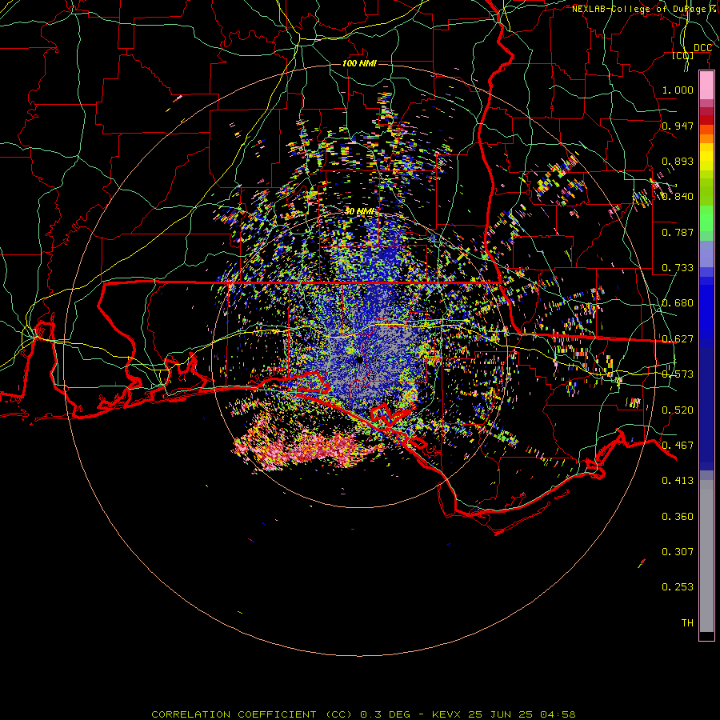Image resolution: width=720 pixels, height=720 pixels.
Task: Click the 0.253 legend value
Action: tap(678, 587)
